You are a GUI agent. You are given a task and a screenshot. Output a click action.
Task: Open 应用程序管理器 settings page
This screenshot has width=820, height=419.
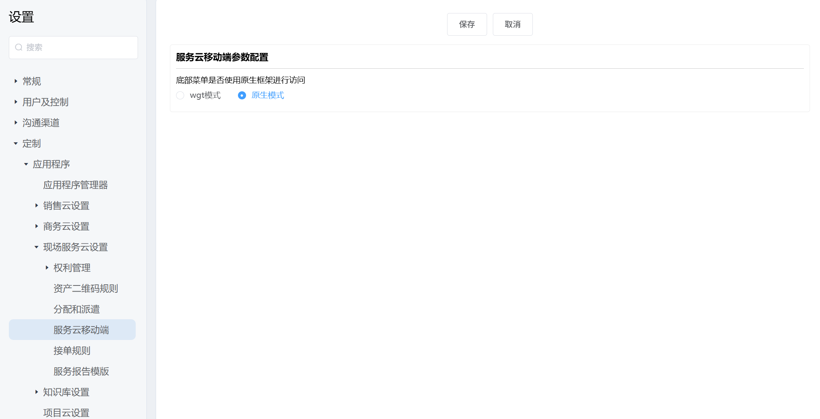(75, 185)
